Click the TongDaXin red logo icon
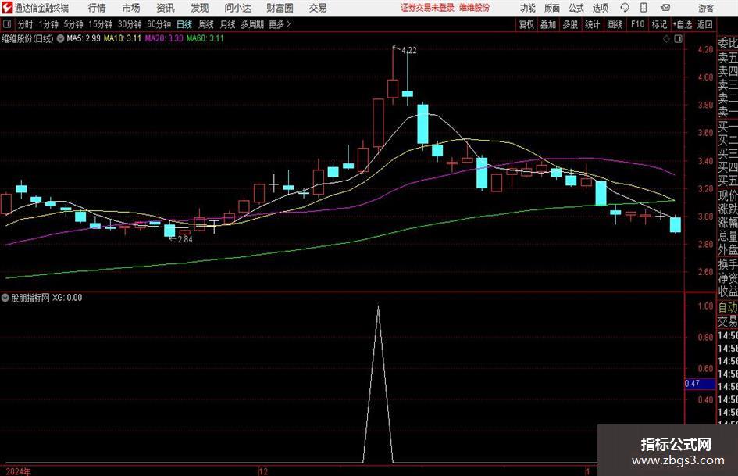This screenshot has width=738, height=476. click(x=7, y=8)
